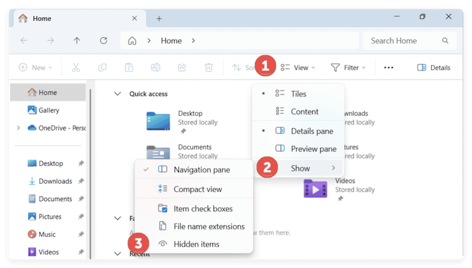Screen dimensions: 472x268
Task: Choose Tiles layout in View menu
Action: point(298,94)
